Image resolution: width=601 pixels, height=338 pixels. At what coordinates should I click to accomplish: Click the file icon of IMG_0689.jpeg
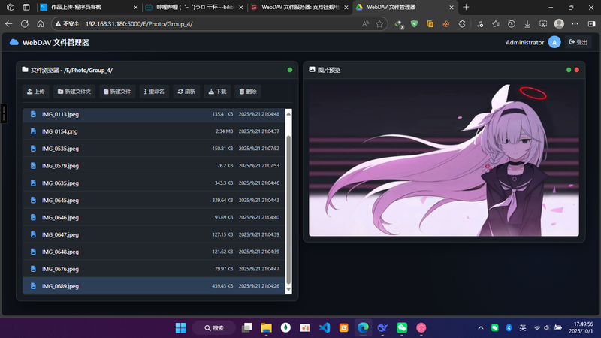pyautogui.click(x=33, y=286)
